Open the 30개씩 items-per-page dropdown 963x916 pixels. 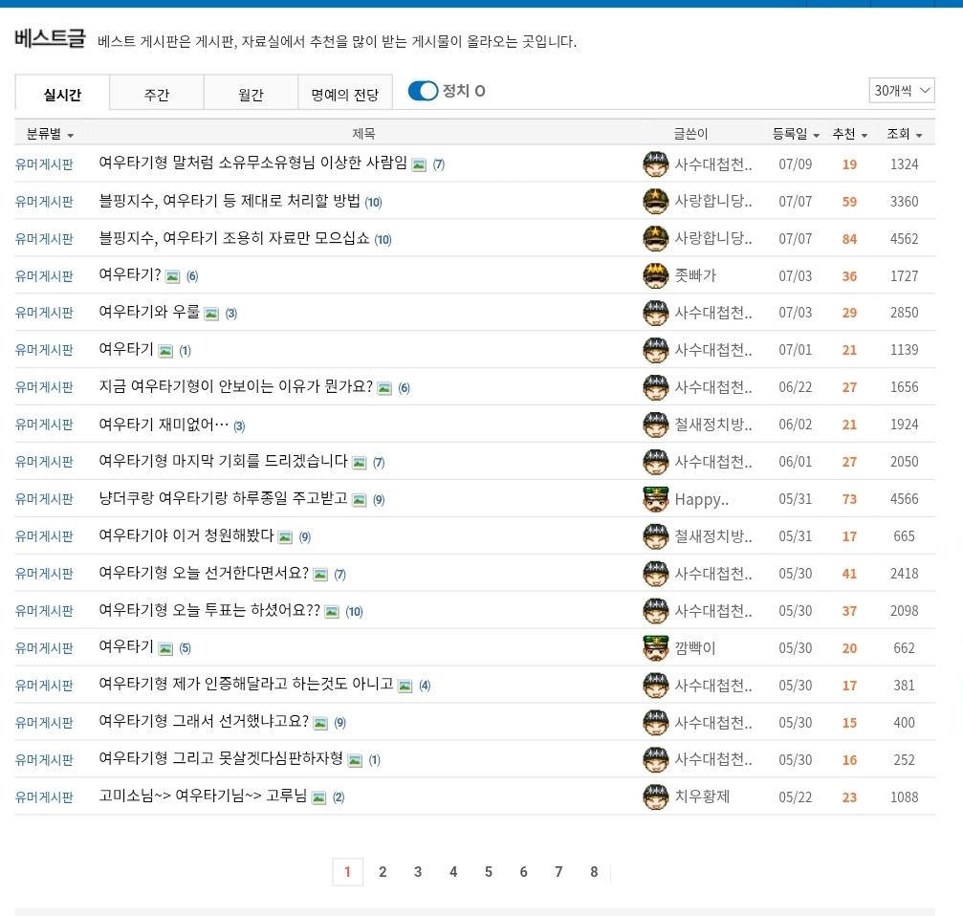tap(902, 91)
